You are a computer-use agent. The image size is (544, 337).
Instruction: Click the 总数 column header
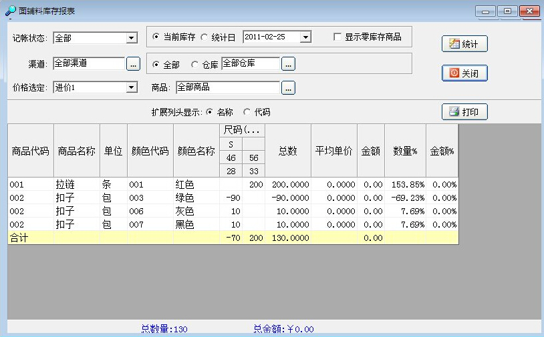(x=288, y=151)
